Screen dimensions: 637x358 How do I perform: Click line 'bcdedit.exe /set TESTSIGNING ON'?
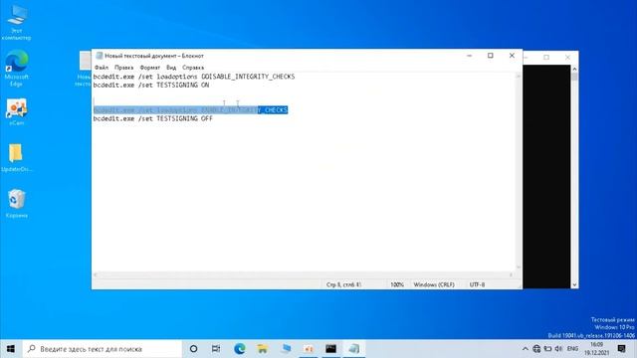[151, 86]
